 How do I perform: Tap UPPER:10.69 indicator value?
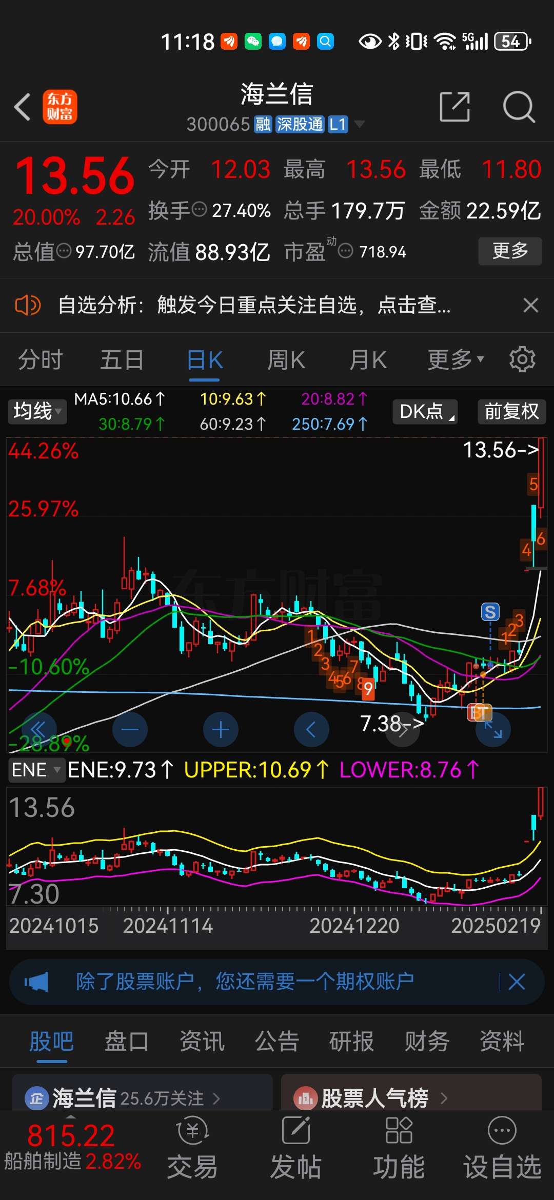[x=256, y=770]
